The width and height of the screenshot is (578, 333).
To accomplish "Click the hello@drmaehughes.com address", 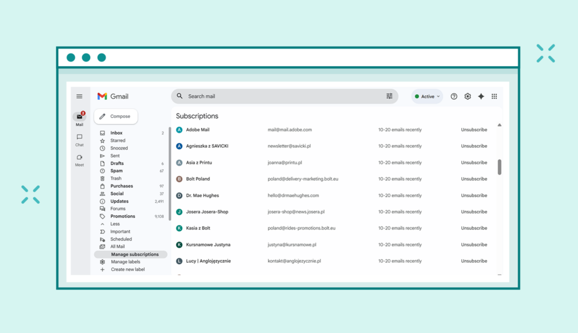I will tap(293, 195).
